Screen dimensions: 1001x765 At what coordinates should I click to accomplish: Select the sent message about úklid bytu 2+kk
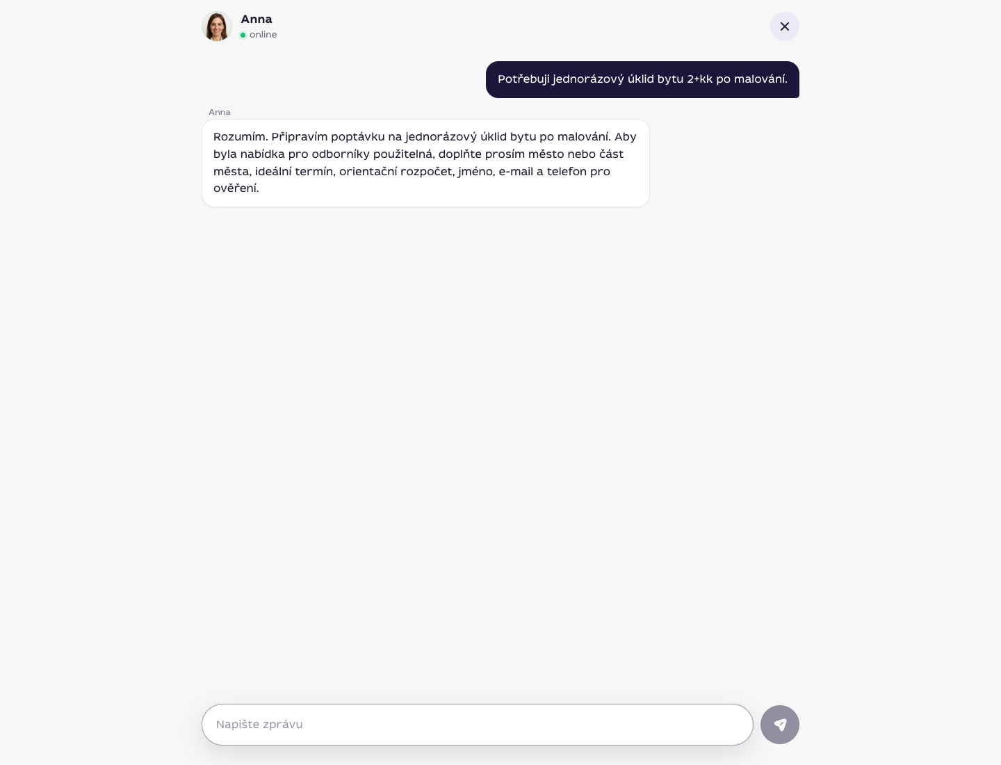click(642, 79)
